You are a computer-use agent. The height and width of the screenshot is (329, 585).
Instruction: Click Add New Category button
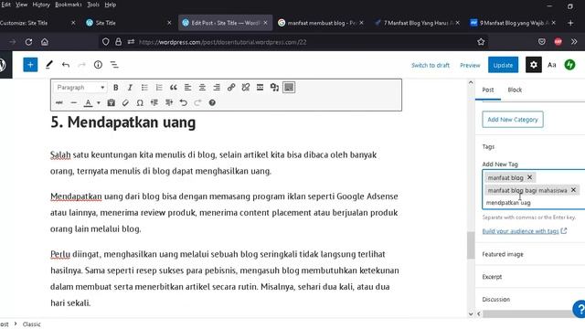513,120
